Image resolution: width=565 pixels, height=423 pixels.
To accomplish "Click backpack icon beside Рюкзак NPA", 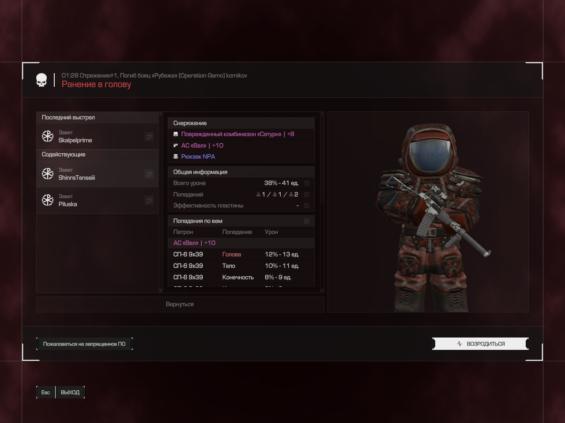I will (x=176, y=156).
